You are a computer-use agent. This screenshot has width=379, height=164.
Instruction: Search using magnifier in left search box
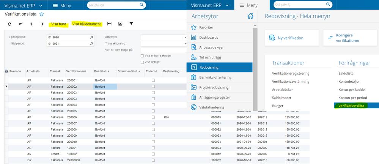pyautogui.click(x=142, y=5)
